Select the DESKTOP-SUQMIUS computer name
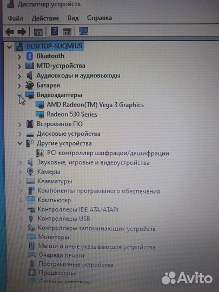The height and width of the screenshot is (292, 219). 54,46
